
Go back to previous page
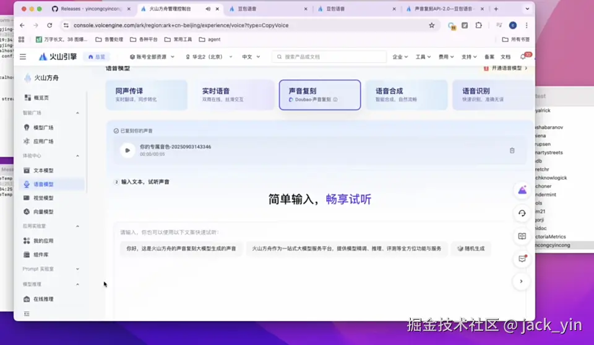(x=22, y=25)
